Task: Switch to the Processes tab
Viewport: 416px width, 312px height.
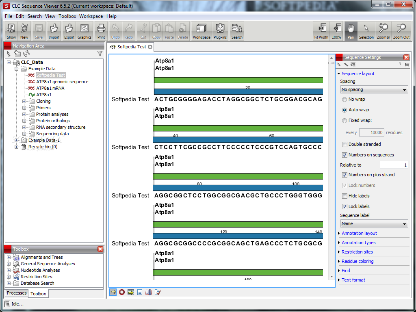Action: pyautogui.click(x=17, y=293)
